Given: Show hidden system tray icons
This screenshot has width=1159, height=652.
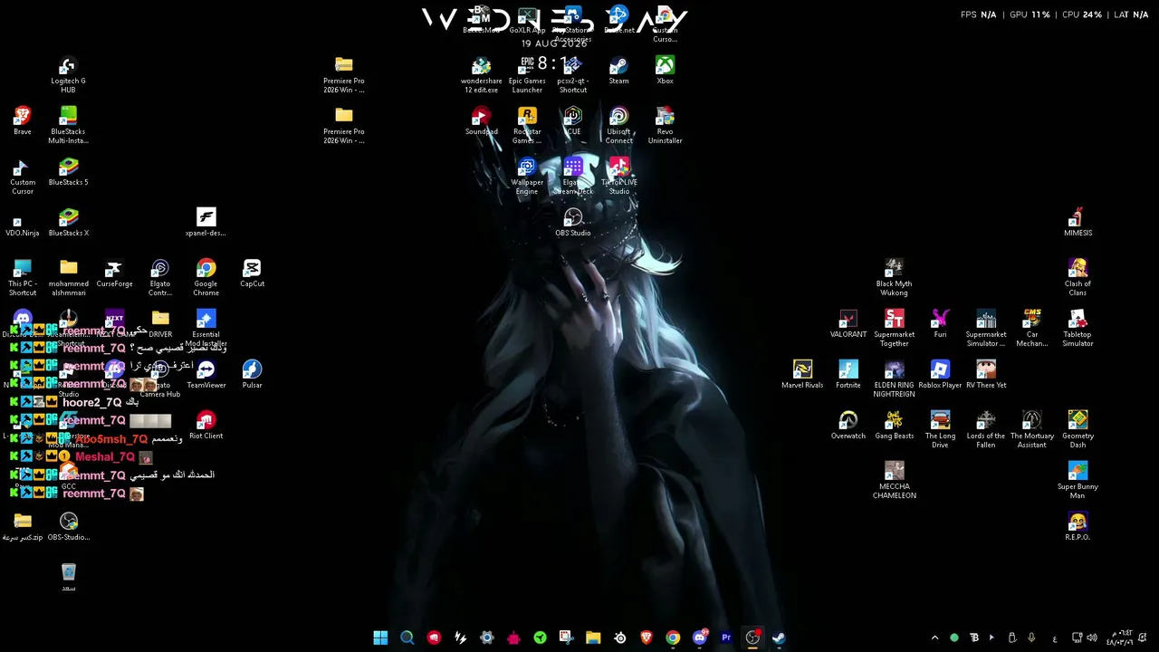Looking at the screenshot, I should [x=935, y=638].
